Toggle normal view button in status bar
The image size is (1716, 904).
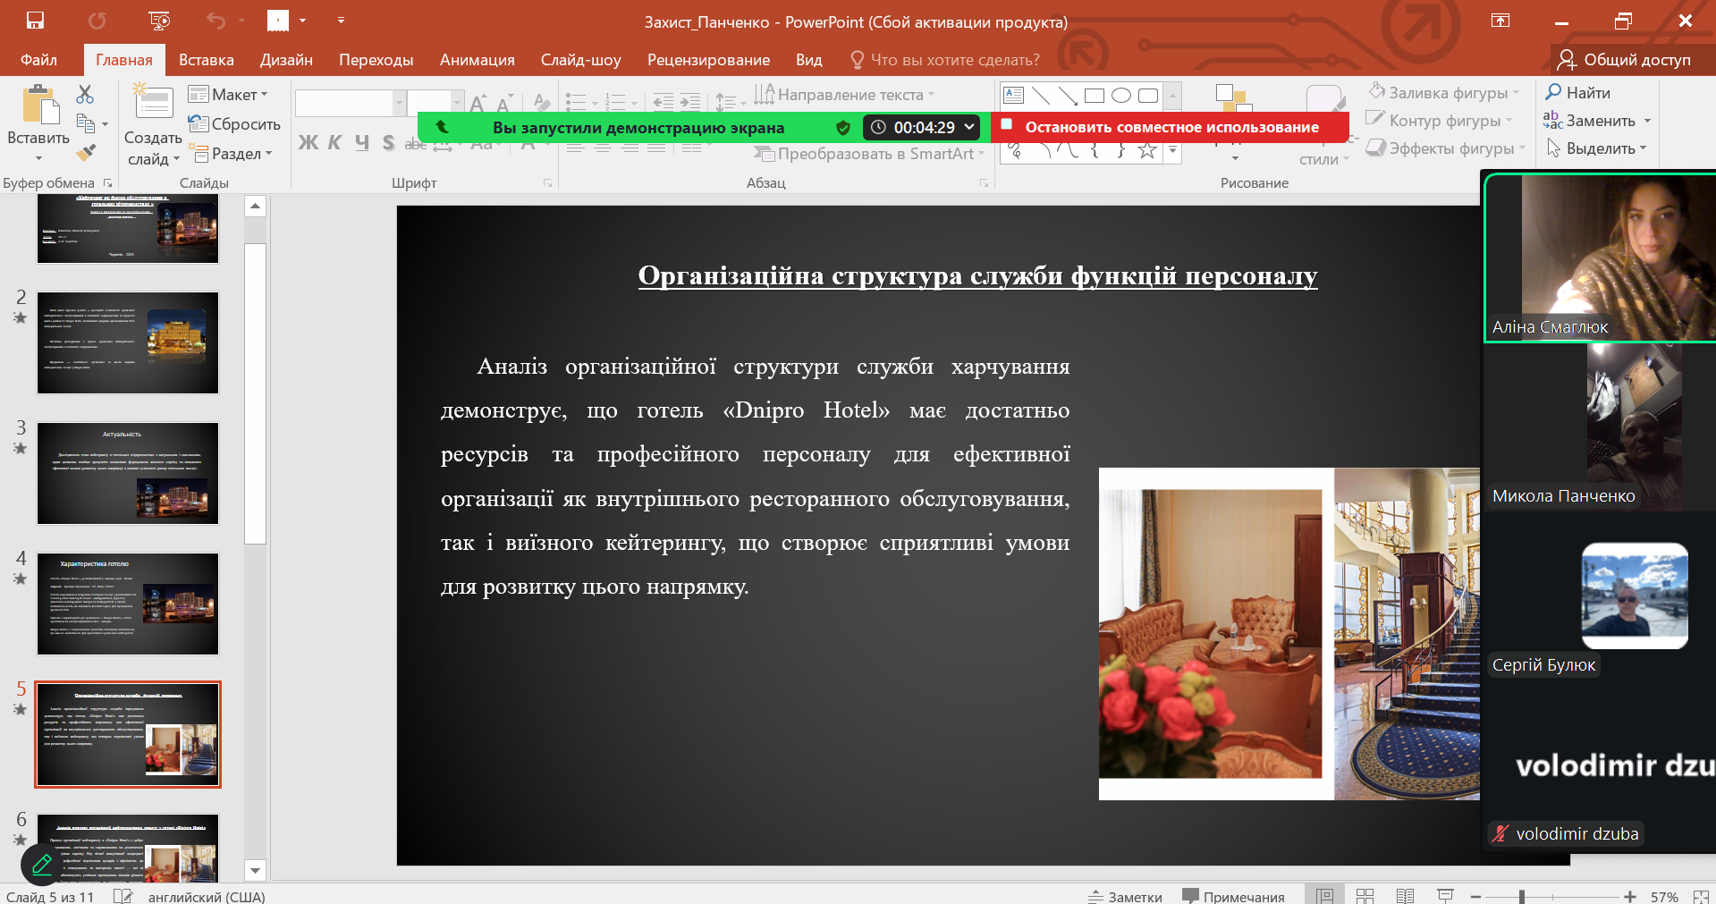[x=1324, y=896]
